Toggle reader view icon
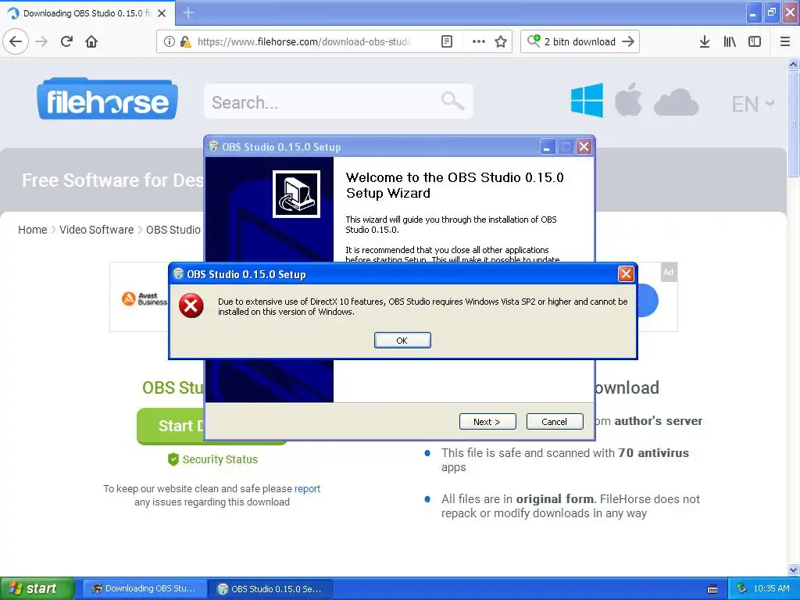Image resolution: width=800 pixels, height=600 pixels. (446, 41)
